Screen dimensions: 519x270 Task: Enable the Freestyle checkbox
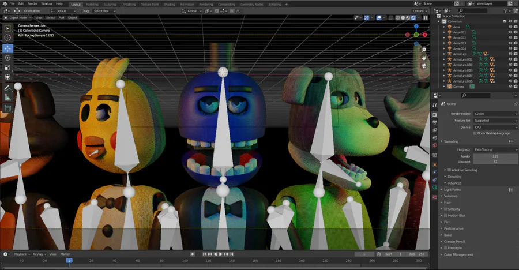point(446,248)
